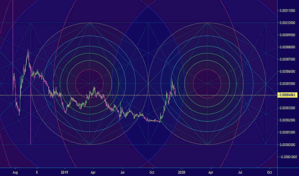Image resolution: width=299 pixels, height=176 pixels.
Task: Click the 8 date label on time axis
Action: click(37, 172)
